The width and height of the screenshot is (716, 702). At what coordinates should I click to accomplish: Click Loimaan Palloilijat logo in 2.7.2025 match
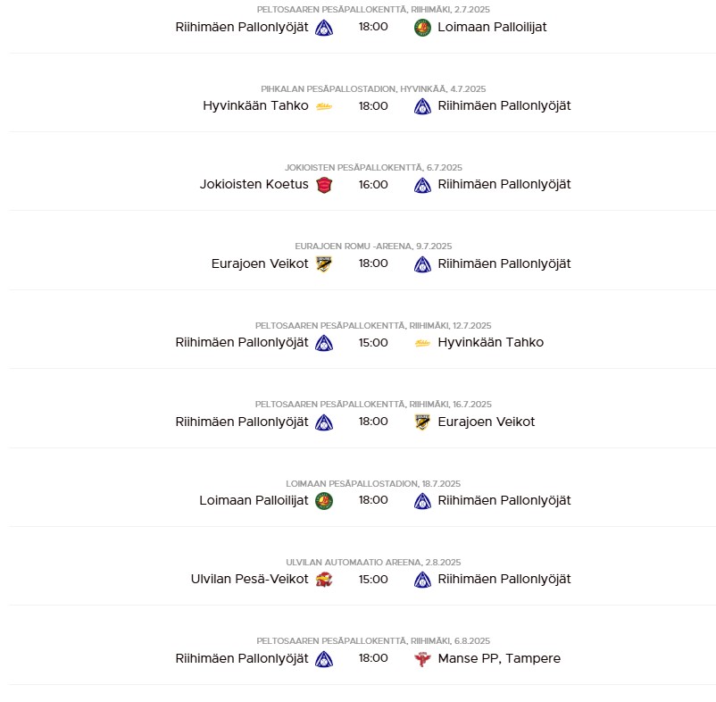tap(422, 28)
